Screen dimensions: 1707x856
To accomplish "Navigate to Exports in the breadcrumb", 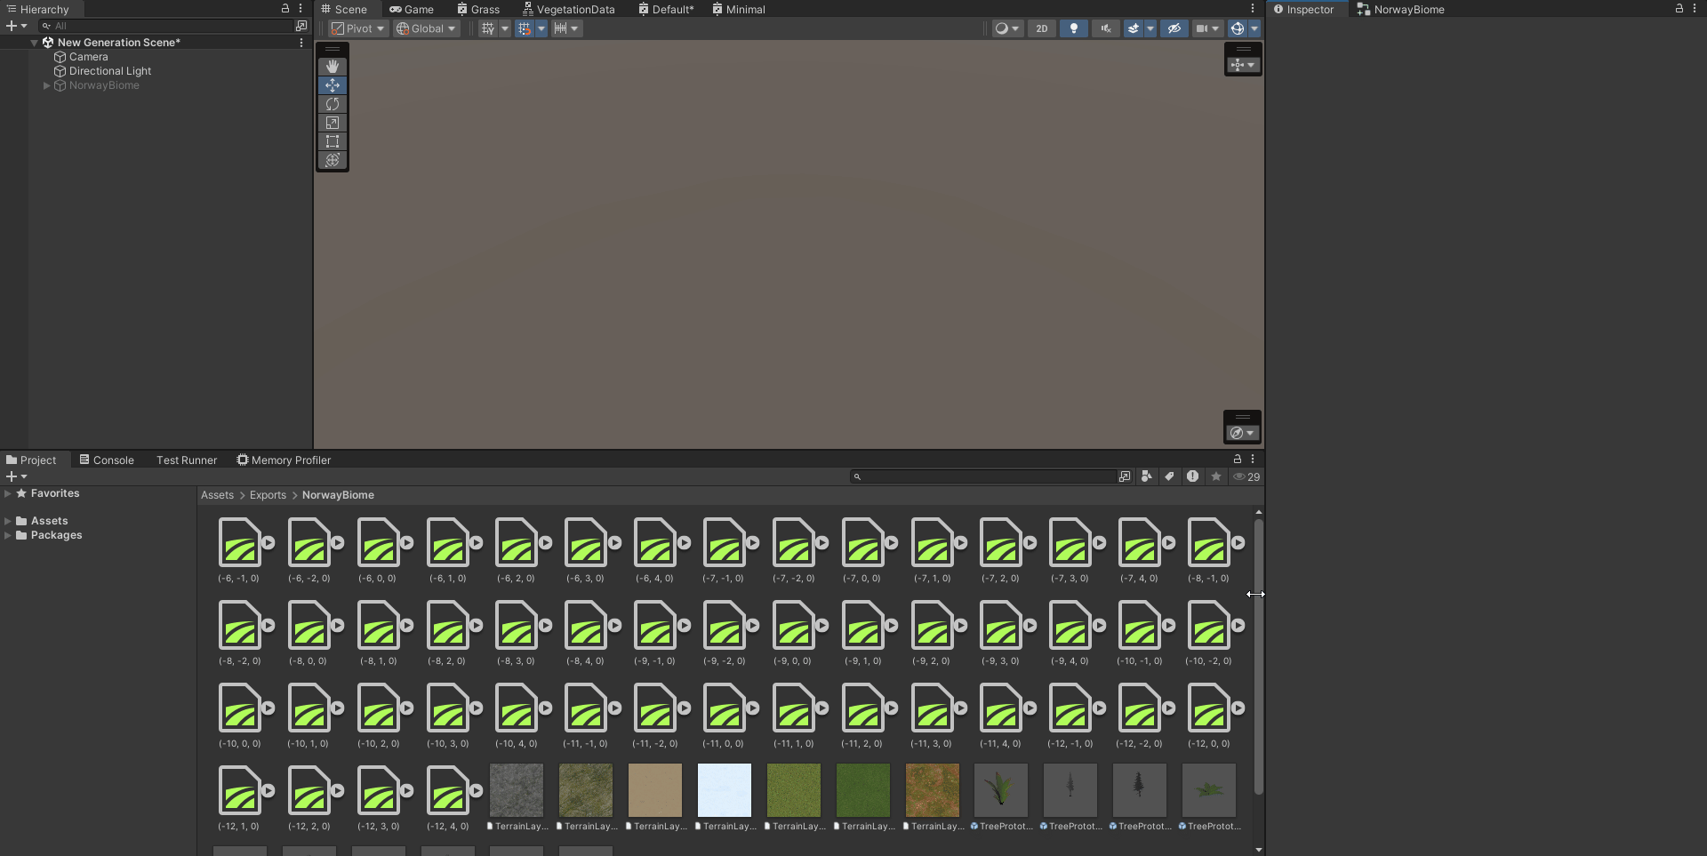I will click(x=268, y=495).
